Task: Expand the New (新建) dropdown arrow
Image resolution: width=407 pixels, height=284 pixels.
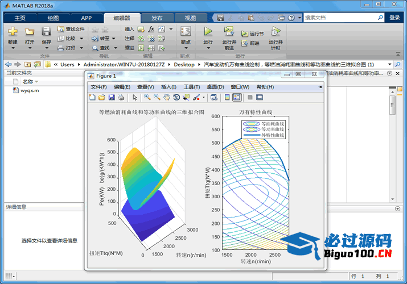Action: (x=13, y=48)
